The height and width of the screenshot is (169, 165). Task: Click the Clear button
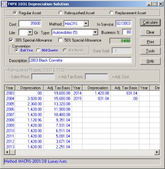pyautogui.click(x=150, y=32)
